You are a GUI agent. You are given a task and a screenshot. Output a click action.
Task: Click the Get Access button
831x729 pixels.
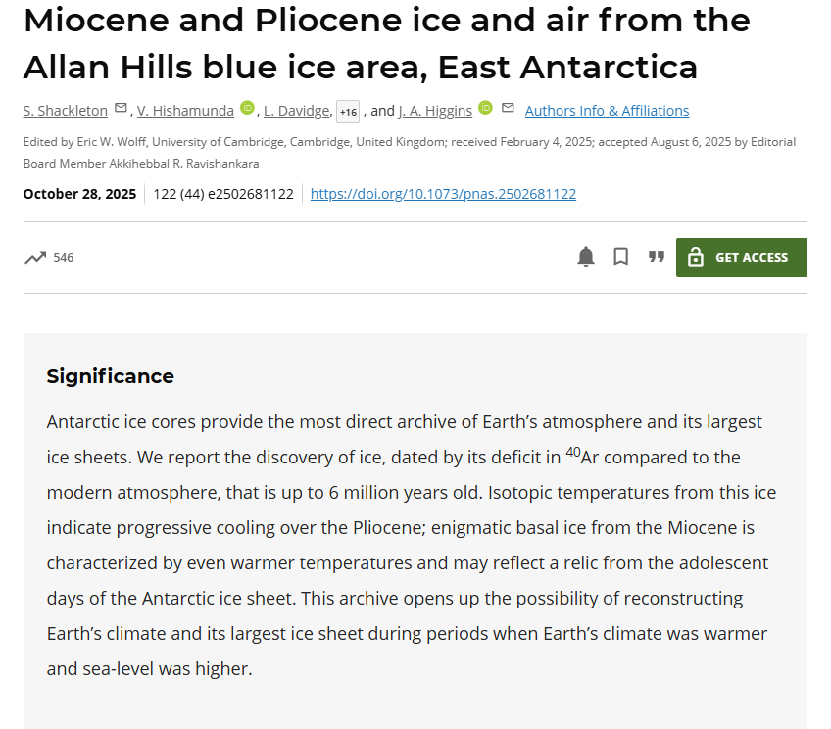coord(741,258)
